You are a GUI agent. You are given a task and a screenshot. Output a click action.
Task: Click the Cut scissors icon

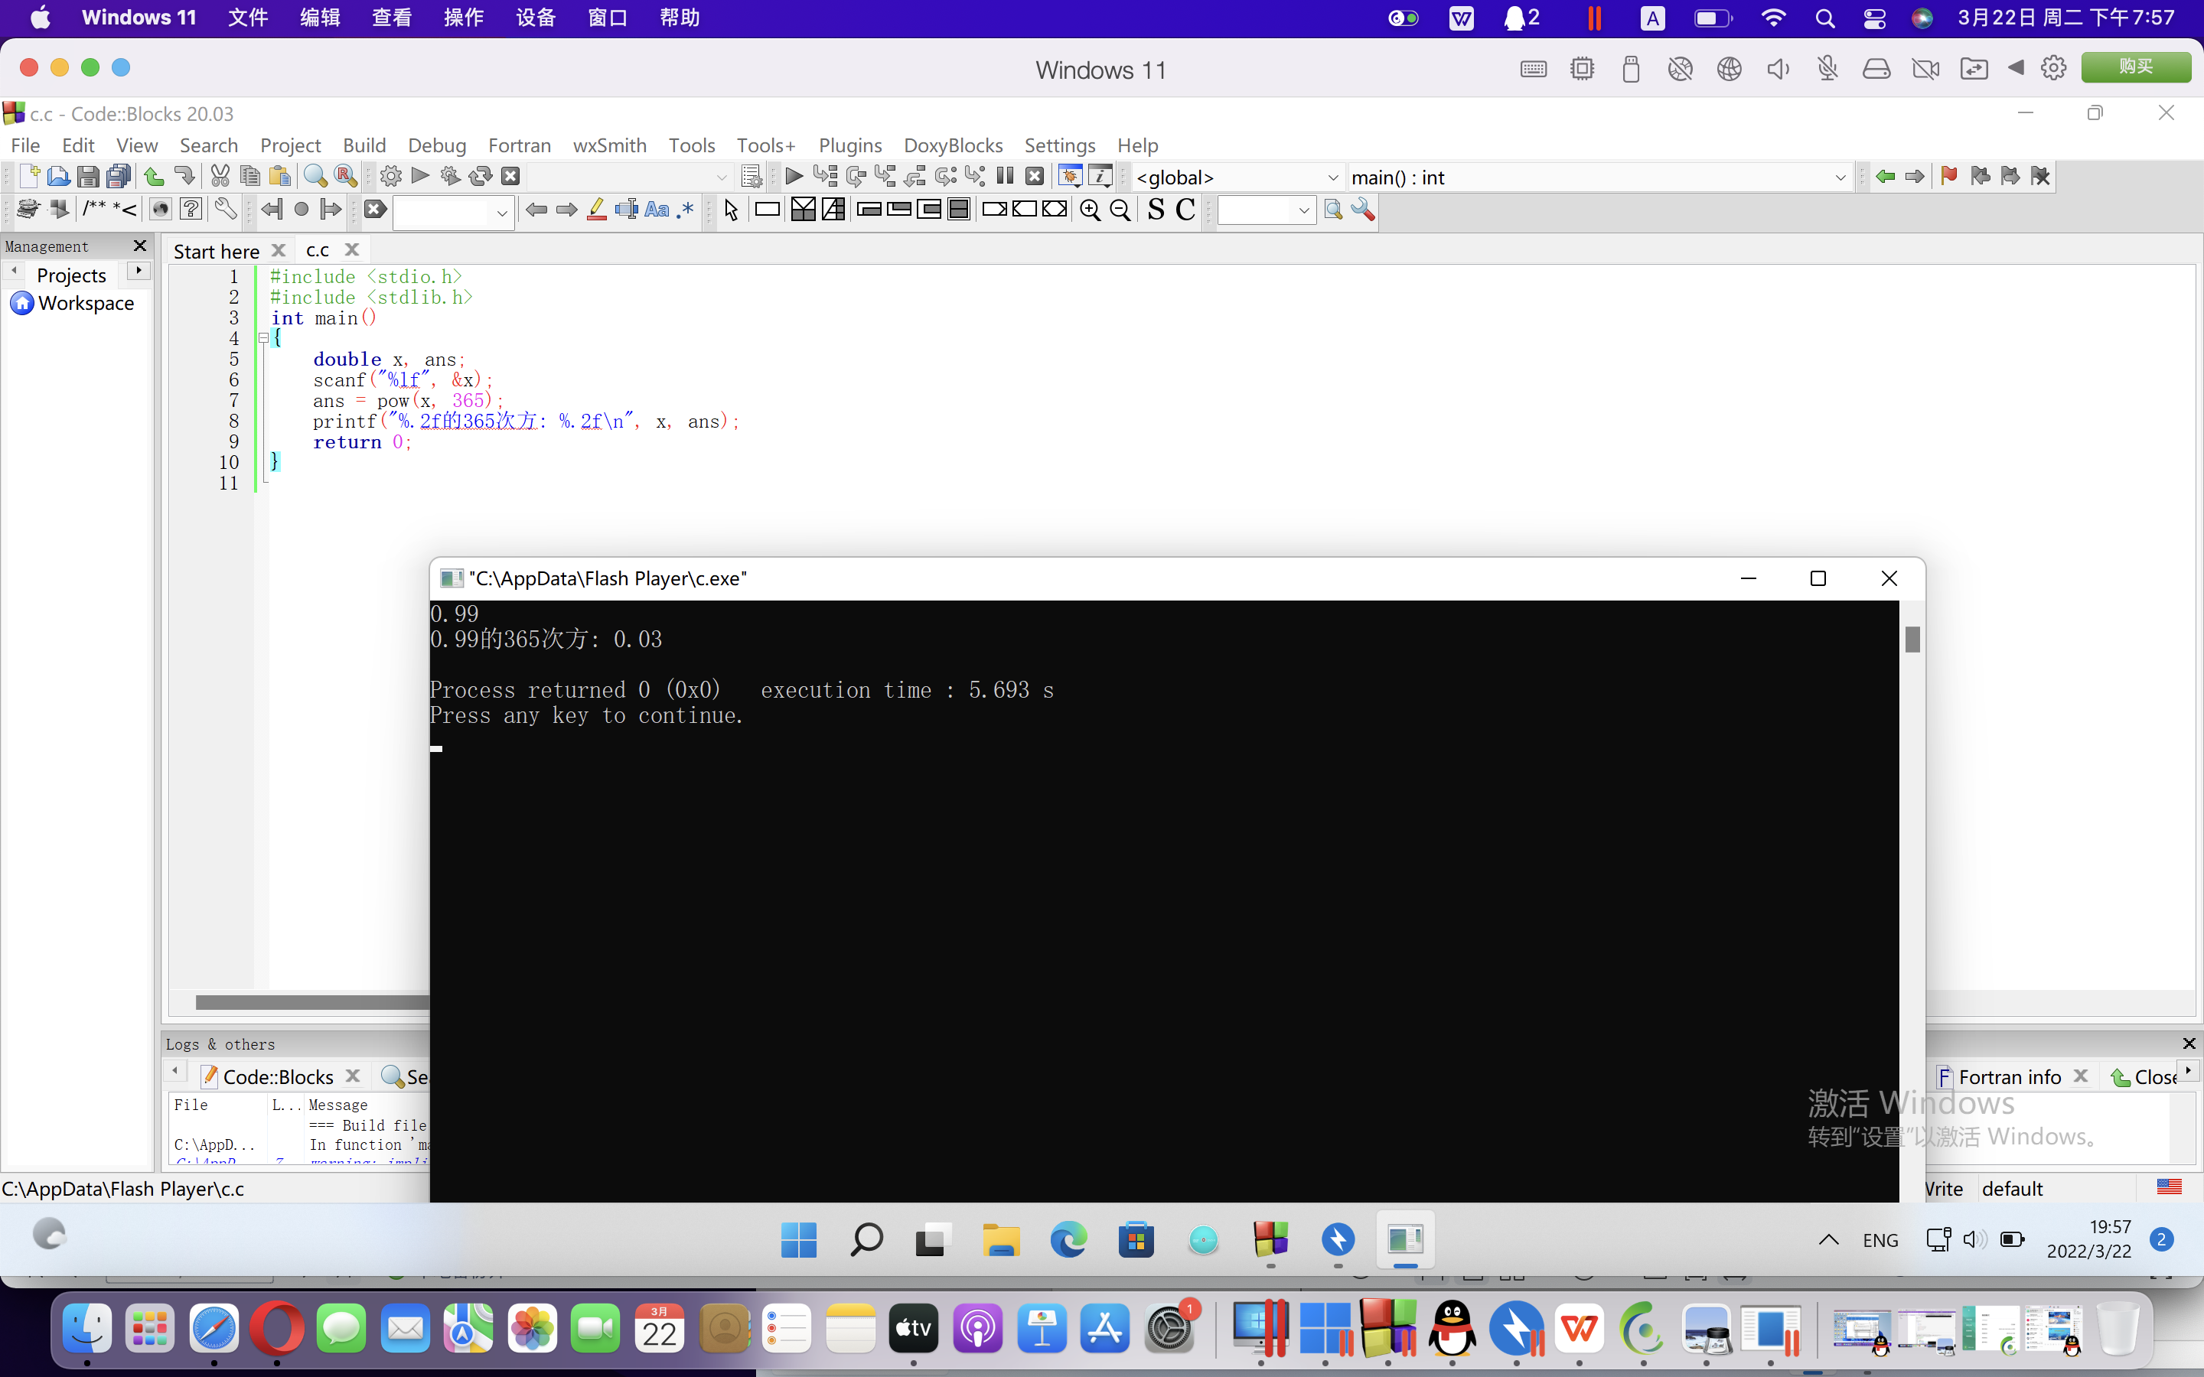pos(220,177)
